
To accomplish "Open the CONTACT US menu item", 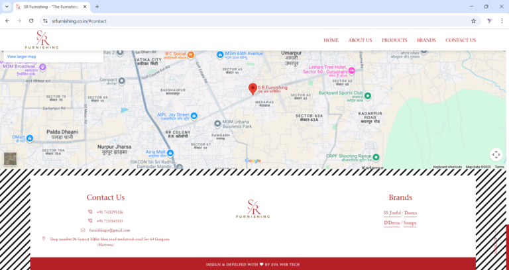I will pos(461,40).
